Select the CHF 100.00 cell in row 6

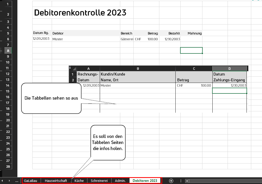pos(146,39)
